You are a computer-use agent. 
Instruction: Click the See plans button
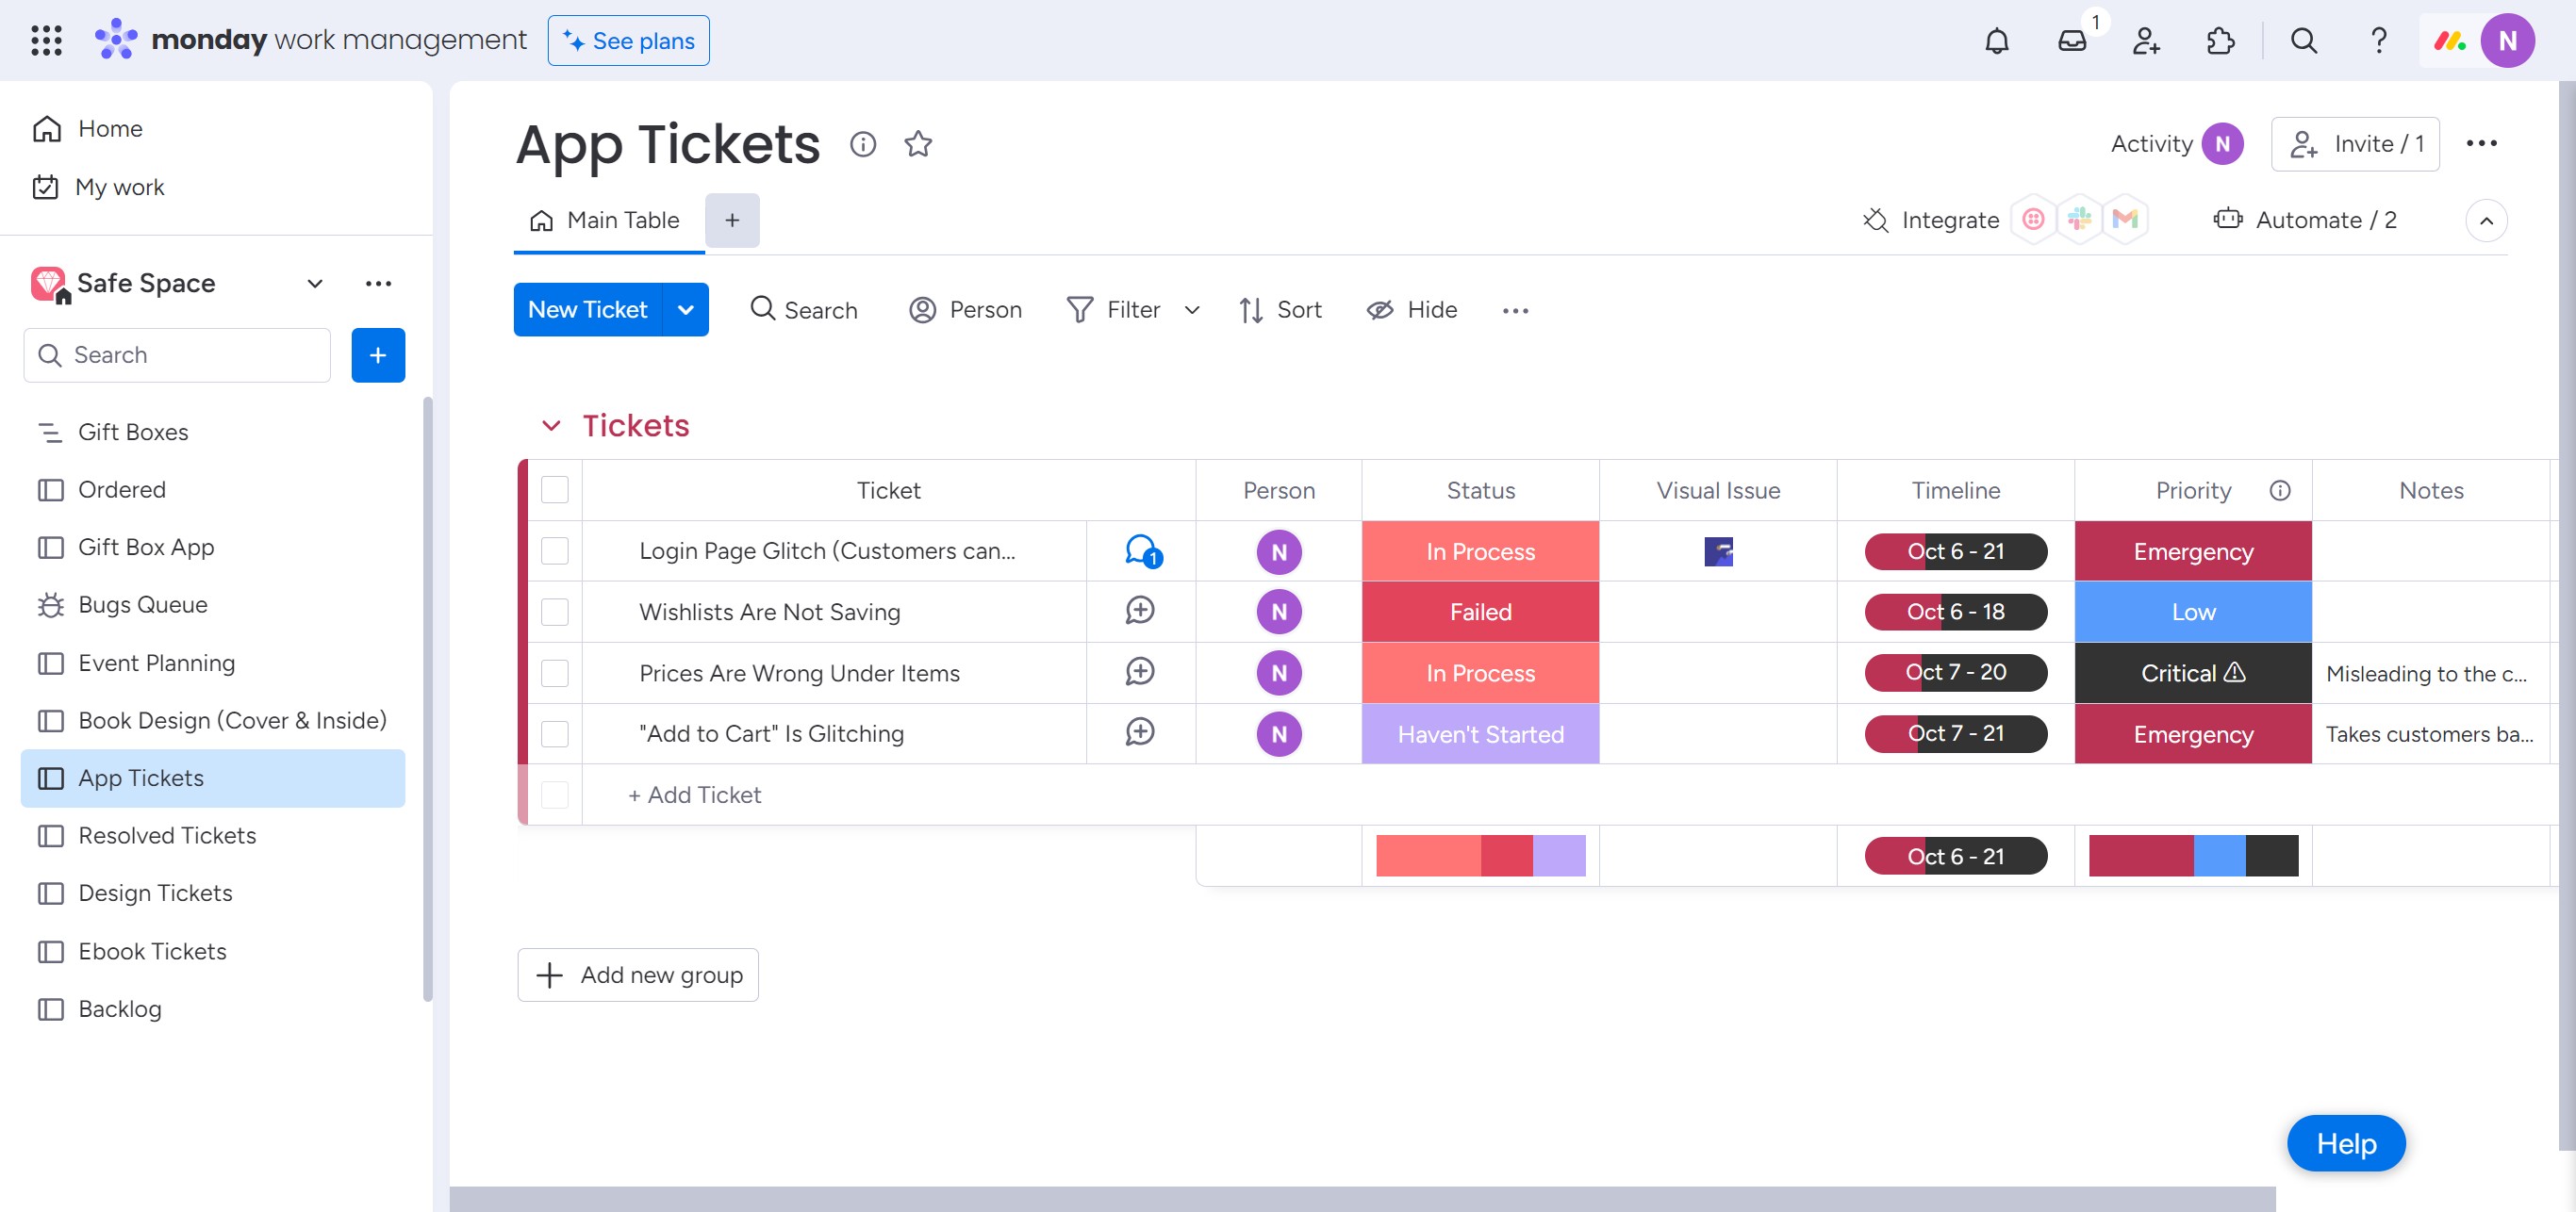pos(628,41)
